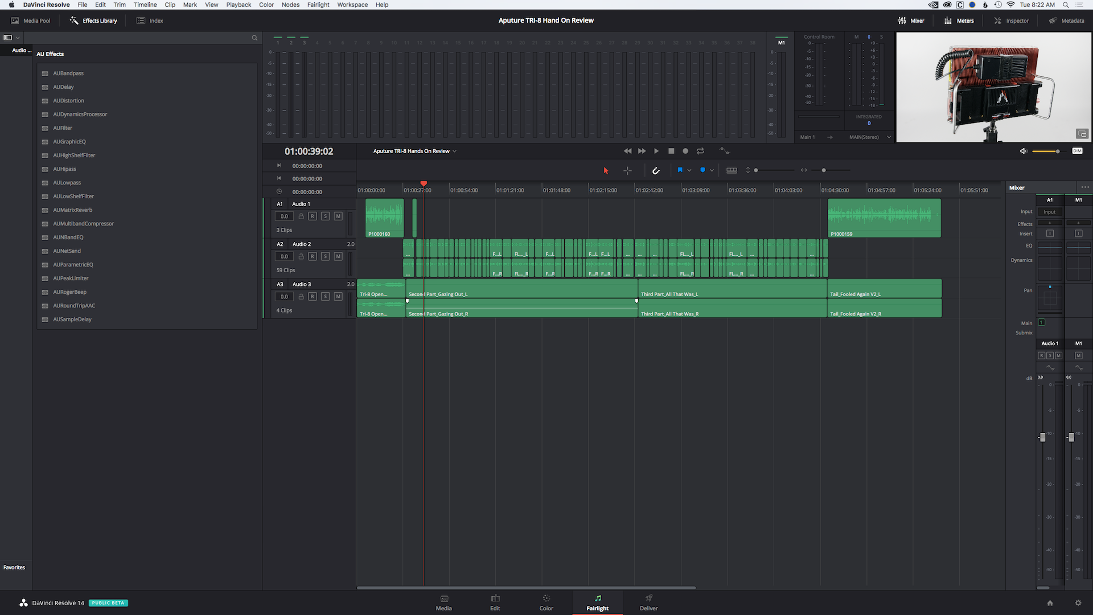The width and height of the screenshot is (1093, 615).
Task: Adjust the monitor volume slider
Action: 1057,151
